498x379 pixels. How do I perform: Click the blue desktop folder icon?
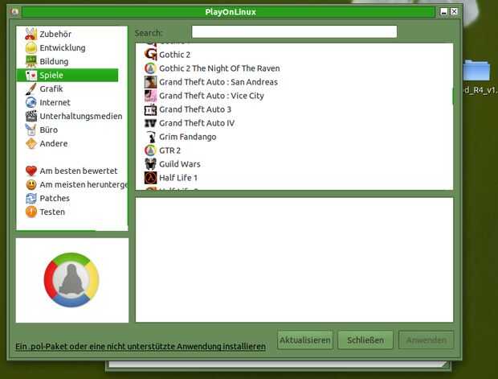point(476,71)
